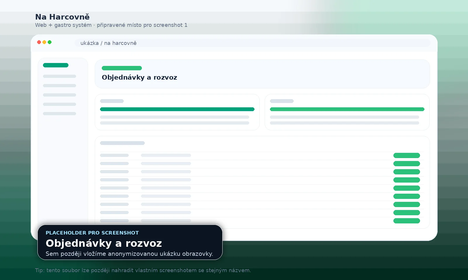This screenshot has width=468, height=280.
Task: Click the 'Na Harcovně' title at top
Action: pyautogui.click(x=62, y=17)
